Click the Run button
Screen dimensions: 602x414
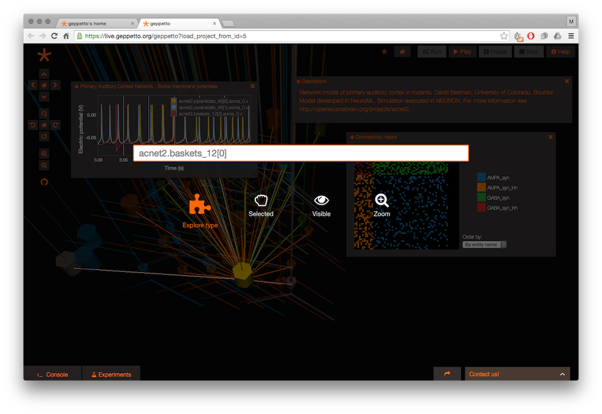(432, 51)
